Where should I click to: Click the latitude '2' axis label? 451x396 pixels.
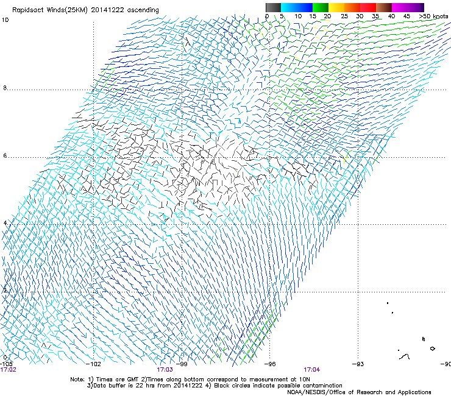coord(5,291)
